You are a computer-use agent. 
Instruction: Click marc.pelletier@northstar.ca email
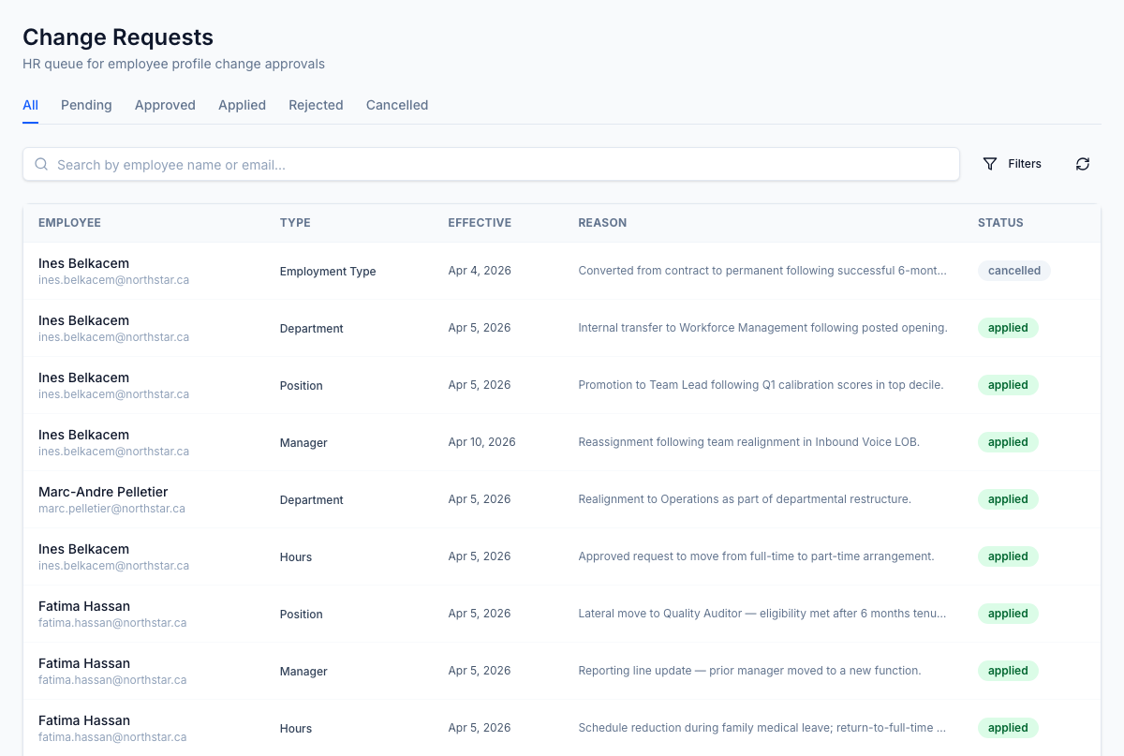click(x=111, y=509)
